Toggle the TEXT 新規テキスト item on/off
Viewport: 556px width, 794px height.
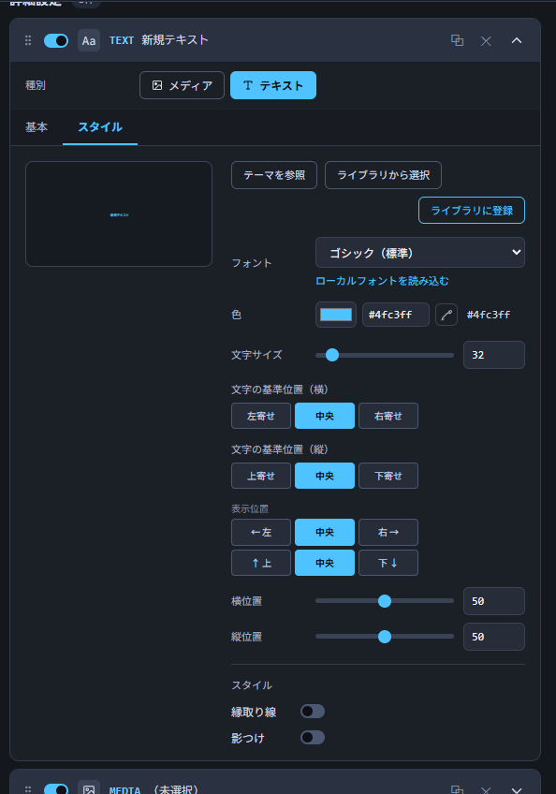[x=56, y=40]
